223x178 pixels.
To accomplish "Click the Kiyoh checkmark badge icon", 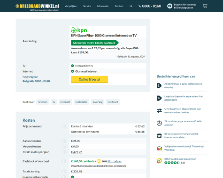I will [x=159, y=161].
